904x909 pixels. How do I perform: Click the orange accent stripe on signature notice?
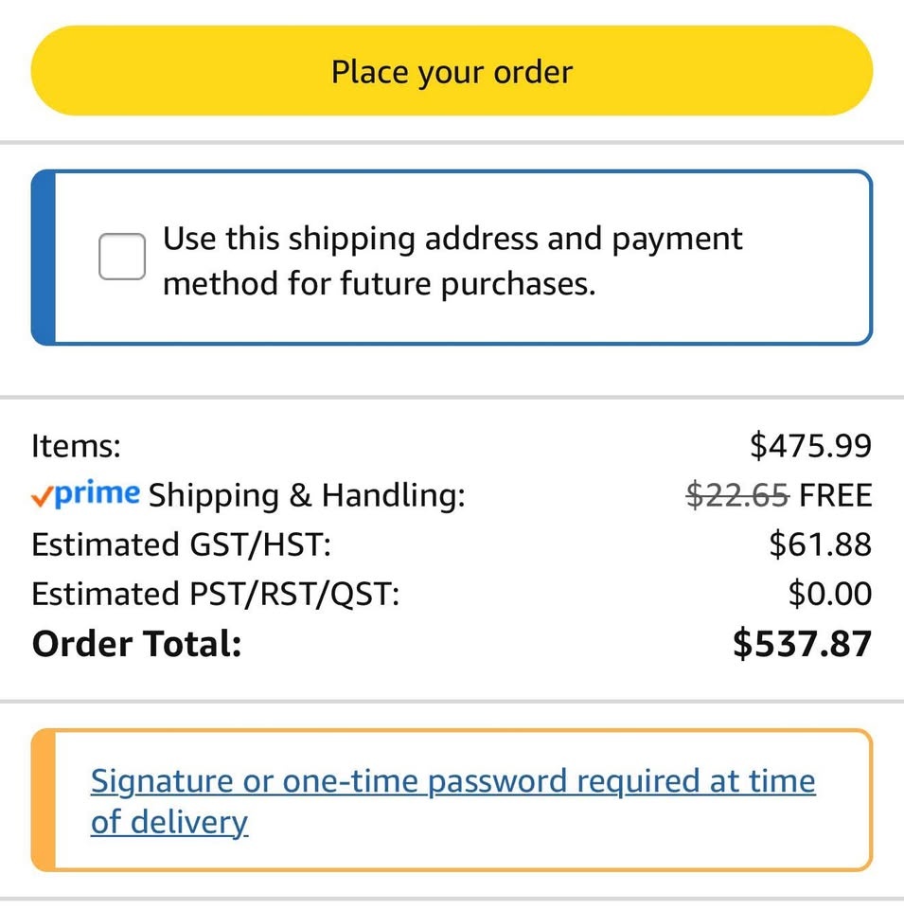[x=43, y=800]
